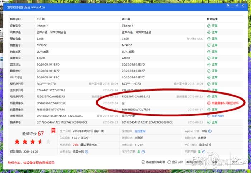Select the read value LL/A(美国)
Screen dimensions: 251x173
pyautogui.click(x=128, y=52)
